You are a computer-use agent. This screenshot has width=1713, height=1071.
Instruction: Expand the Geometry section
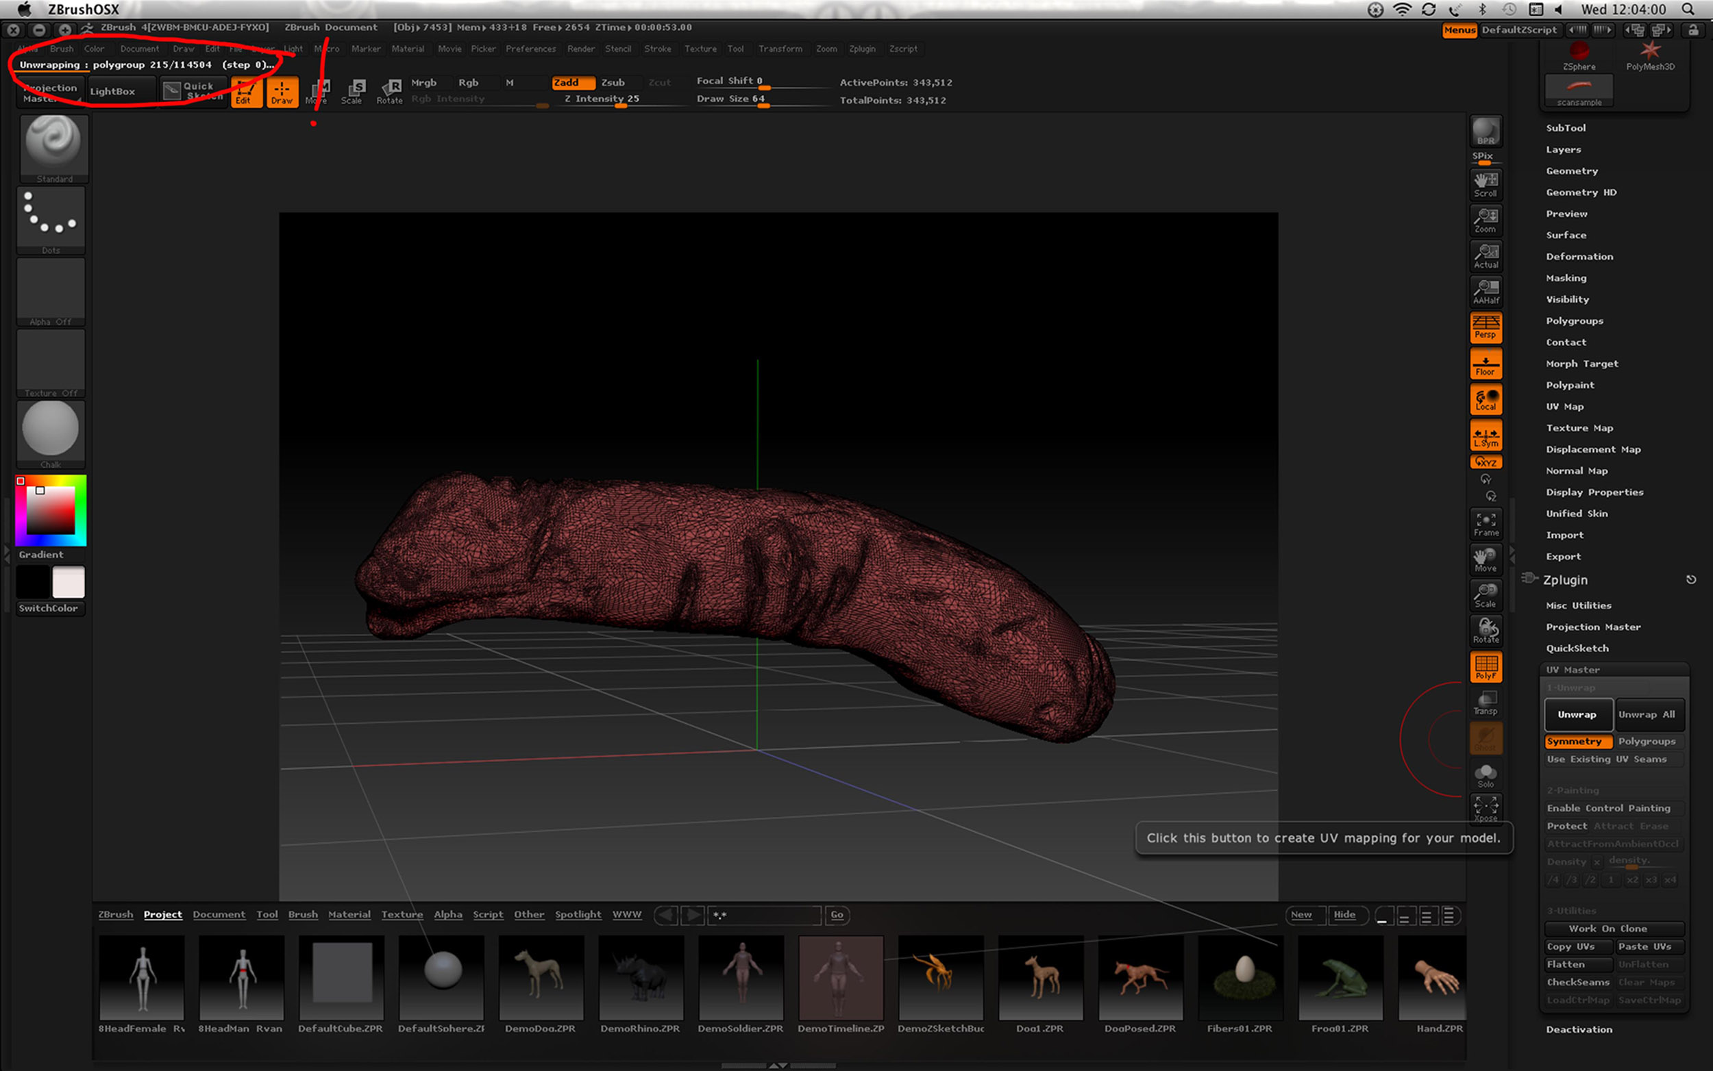click(1571, 171)
